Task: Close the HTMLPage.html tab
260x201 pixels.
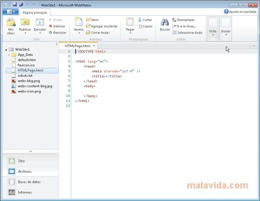Action: pyautogui.click(x=94, y=46)
